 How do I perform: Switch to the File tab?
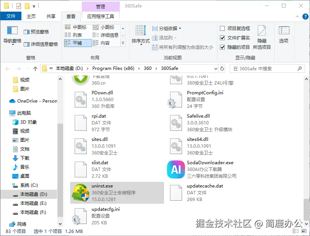[11, 16]
